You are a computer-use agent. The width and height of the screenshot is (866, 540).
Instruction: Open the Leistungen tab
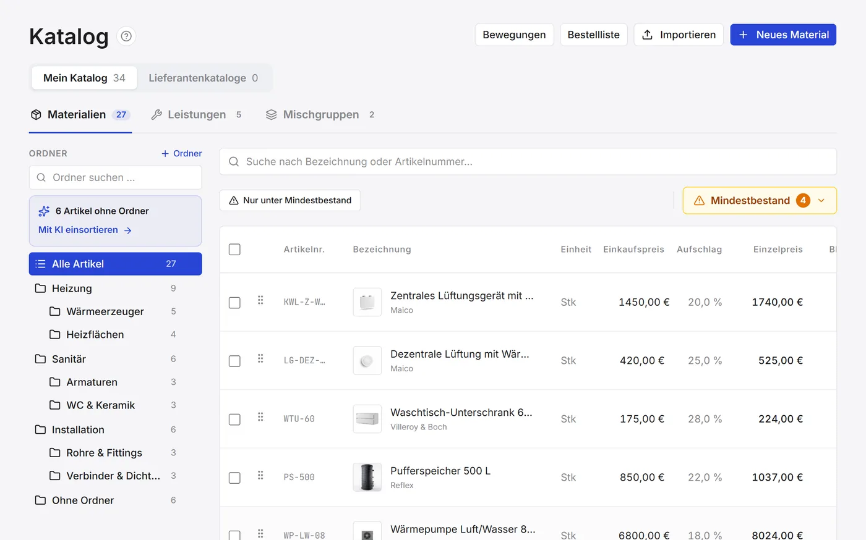coord(197,115)
